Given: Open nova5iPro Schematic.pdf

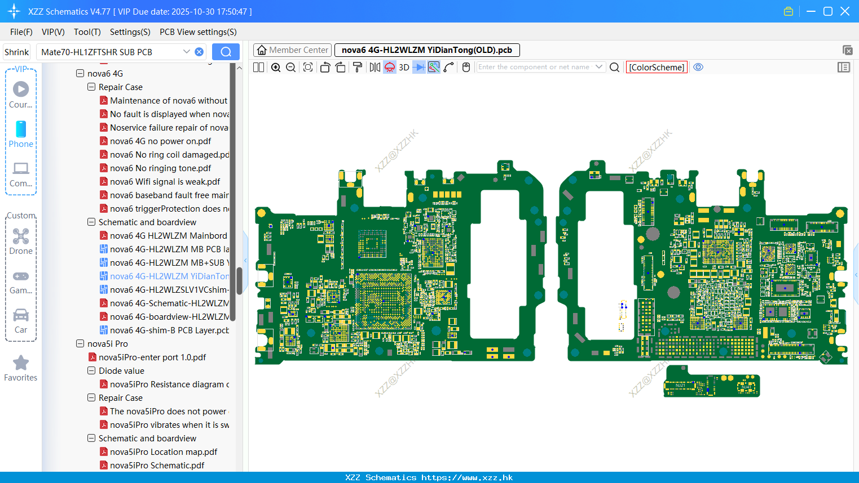Looking at the screenshot, I should click(x=157, y=466).
